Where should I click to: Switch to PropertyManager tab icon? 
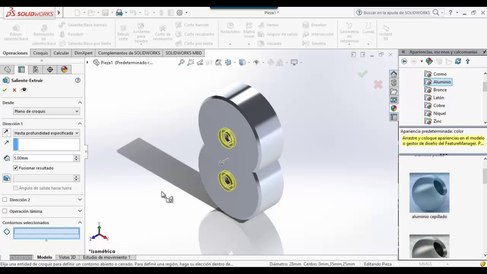[21, 69]
